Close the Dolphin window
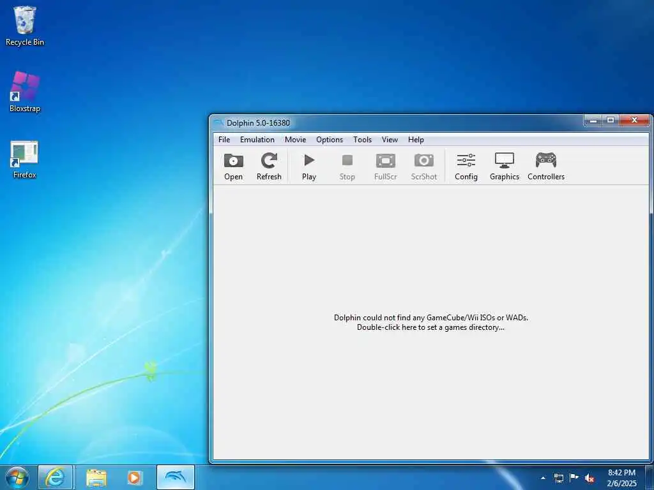 [x=634, y=121]
